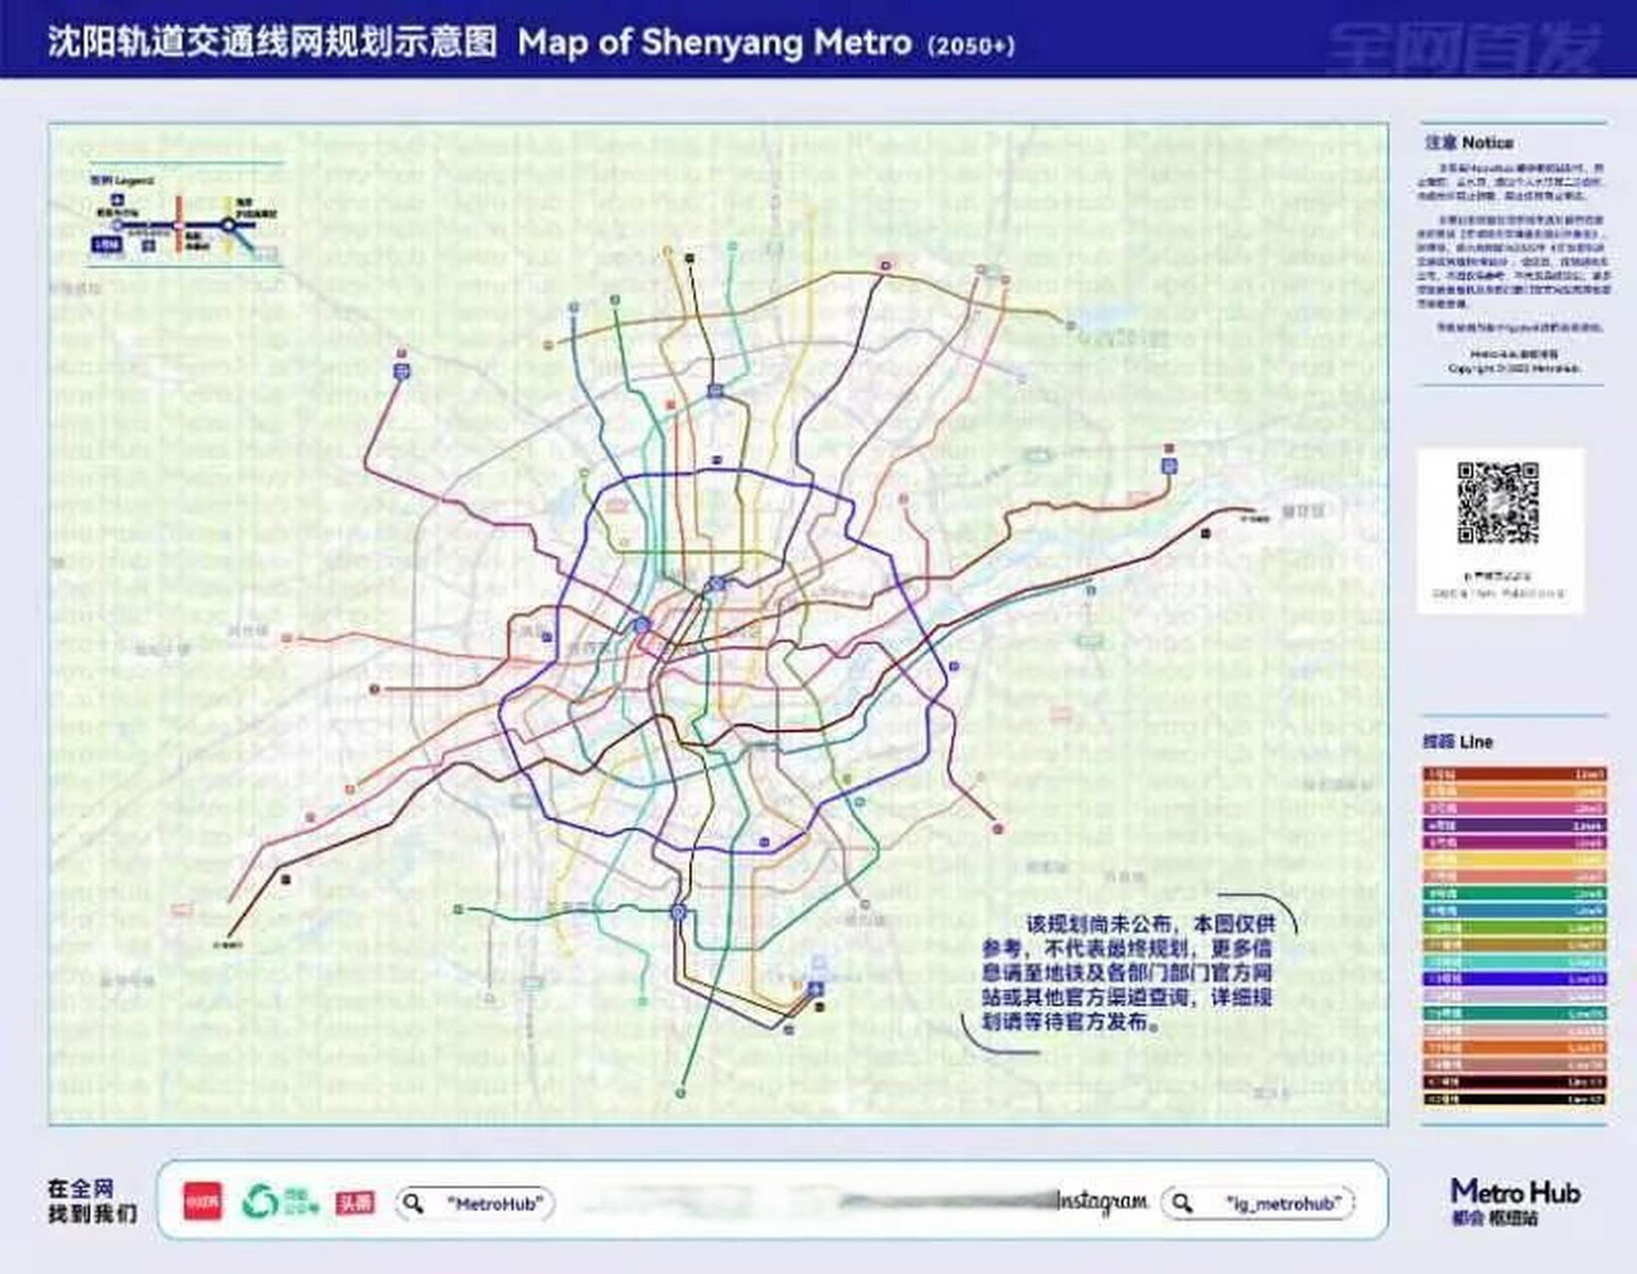This screenshot has height=1274, width=1637.
Task: Click the Line14 lavender swatch
Action: pos(1515,996)
